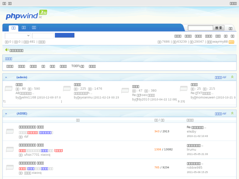
Task: Open last poster elezby profile
Action: pos(191,132)
